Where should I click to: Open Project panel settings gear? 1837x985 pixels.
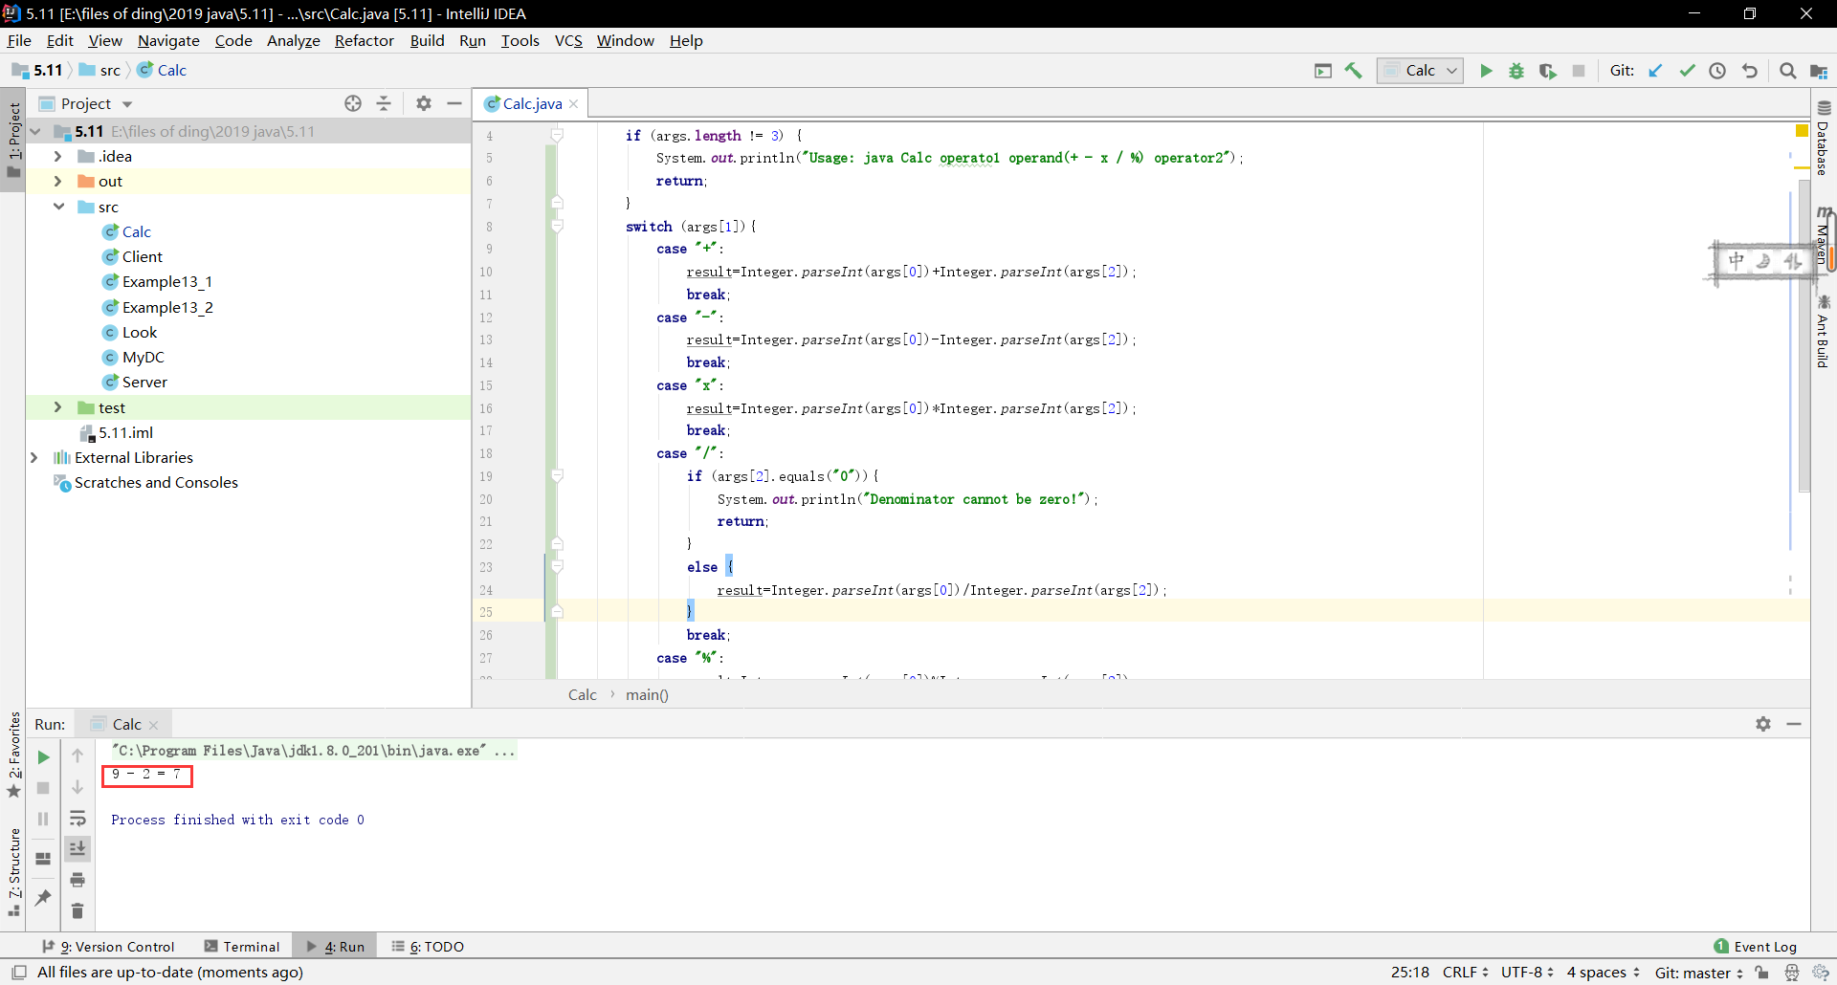click(x=424, y=103)
